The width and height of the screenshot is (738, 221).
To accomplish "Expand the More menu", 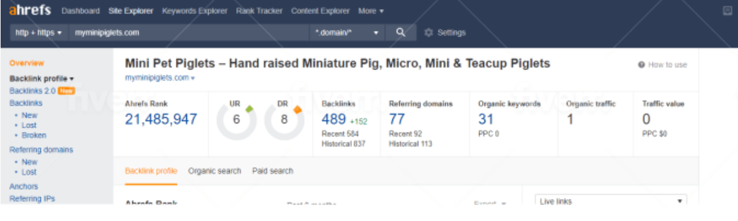I will click(371, 11).
